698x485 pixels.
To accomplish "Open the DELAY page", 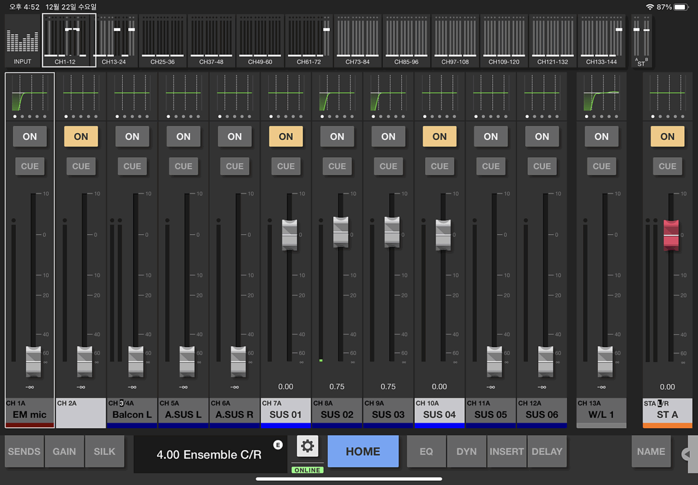I will point(547,452).
